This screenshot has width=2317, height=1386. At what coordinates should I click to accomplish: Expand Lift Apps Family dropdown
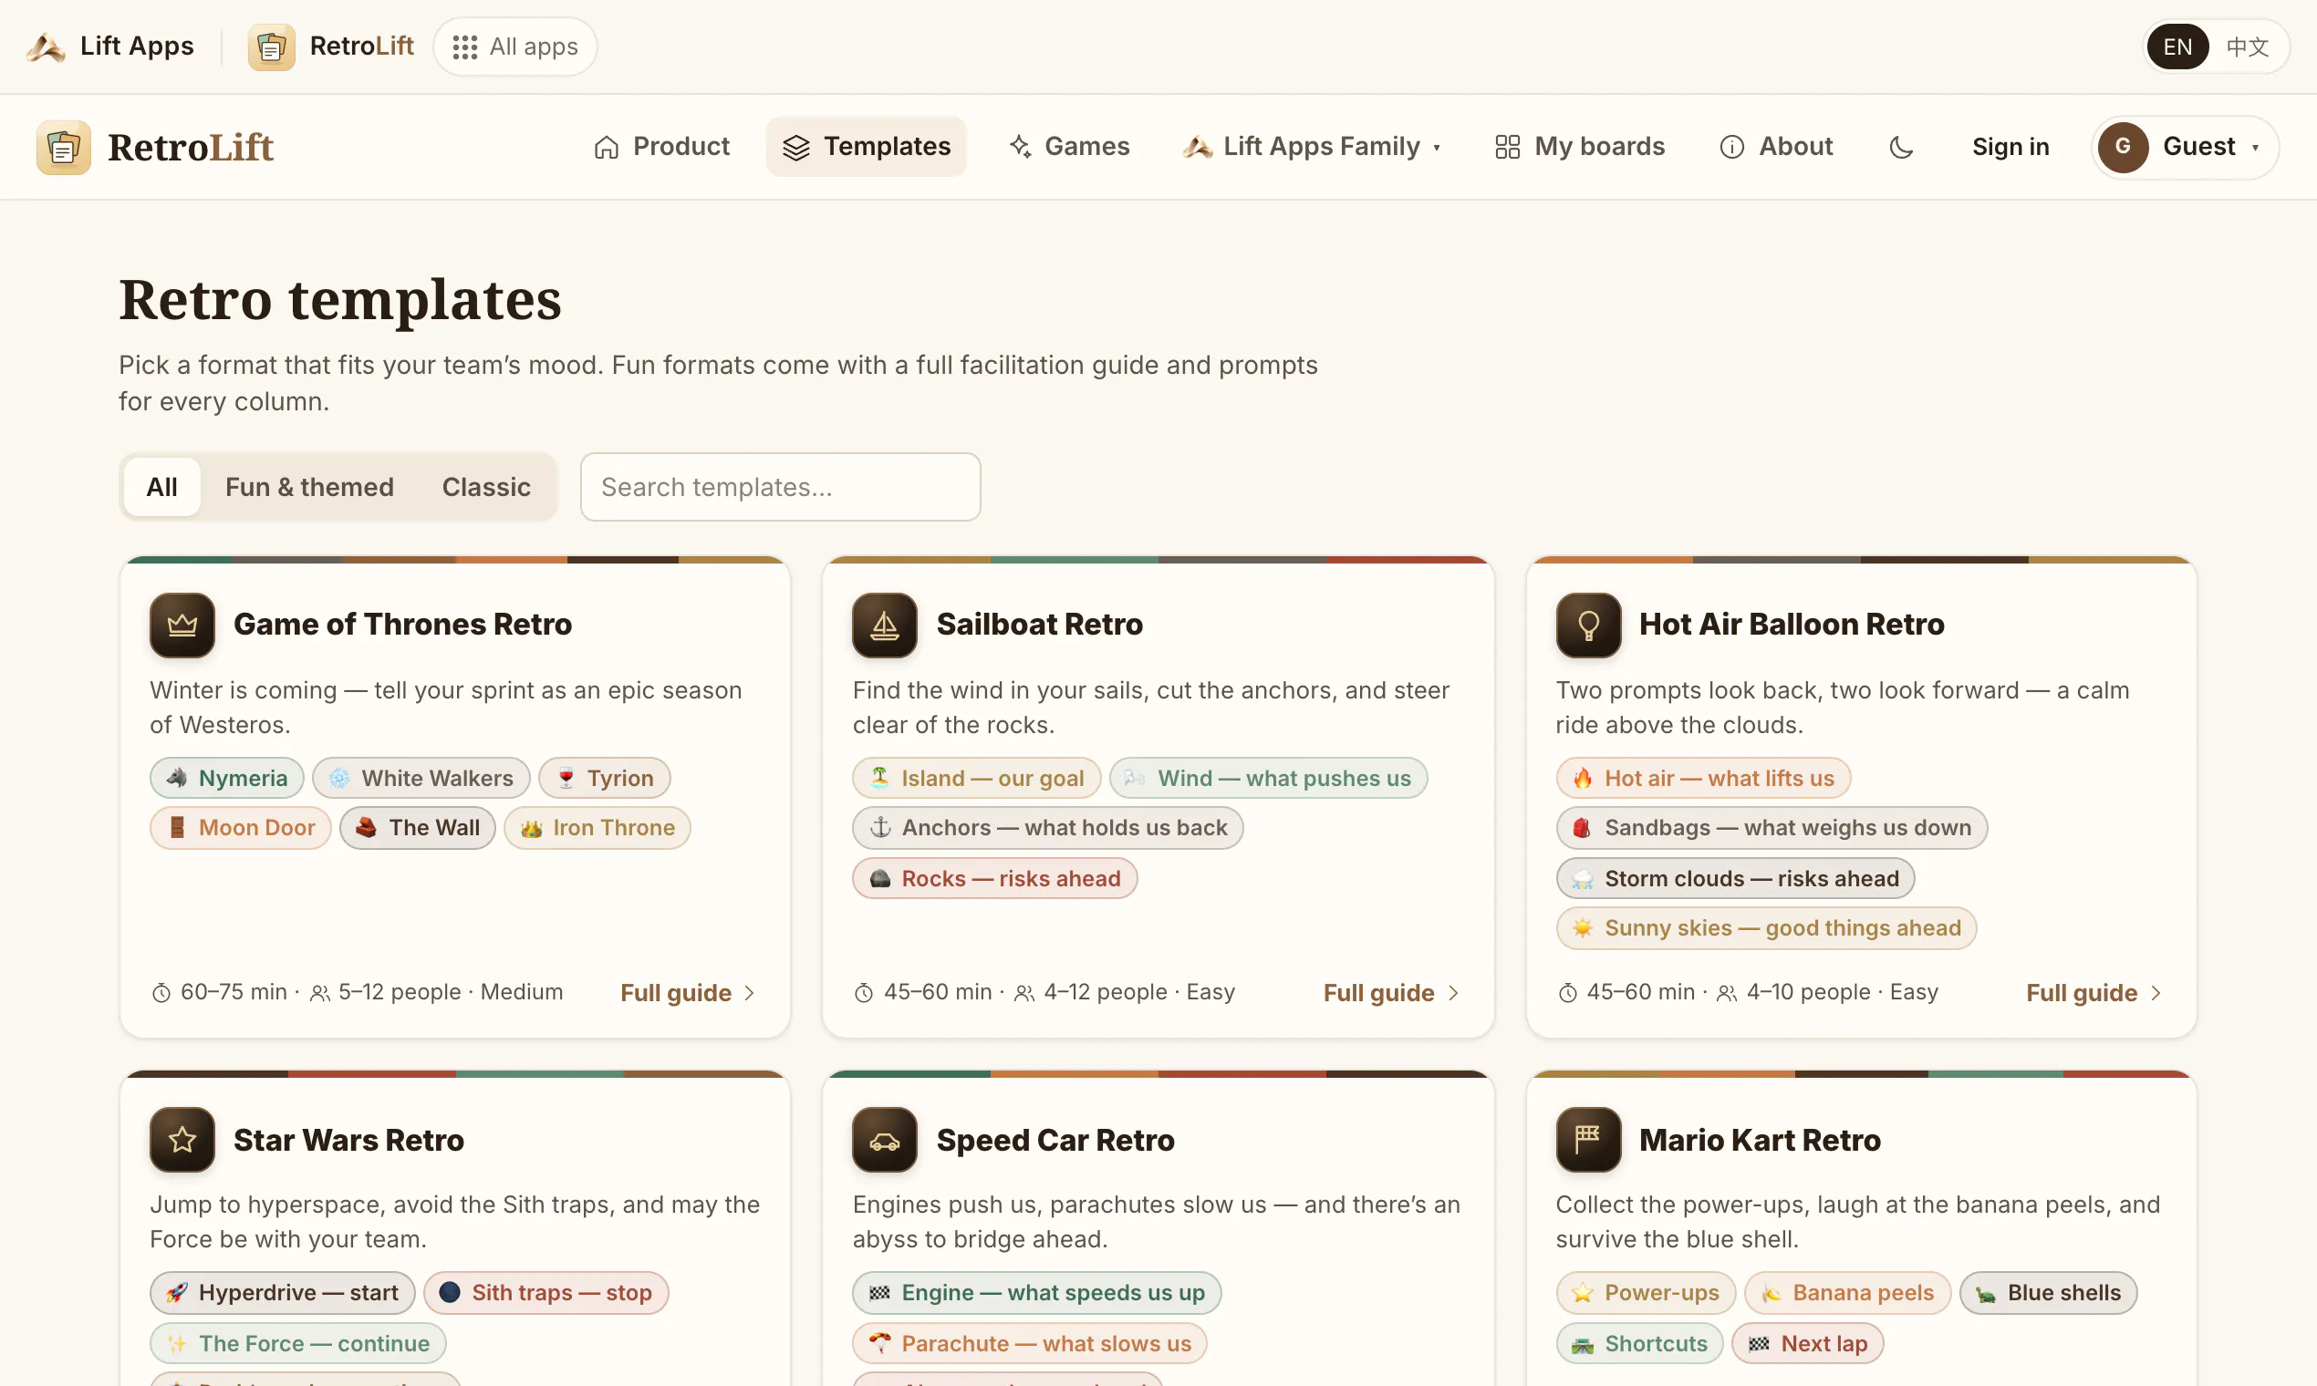point(1311,147)
